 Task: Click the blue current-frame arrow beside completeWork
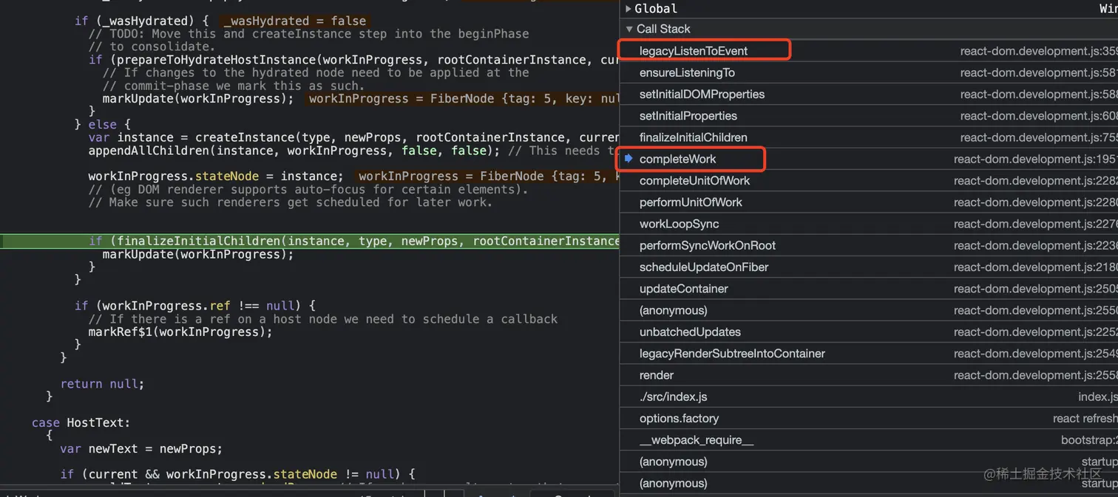pos(629,159)
